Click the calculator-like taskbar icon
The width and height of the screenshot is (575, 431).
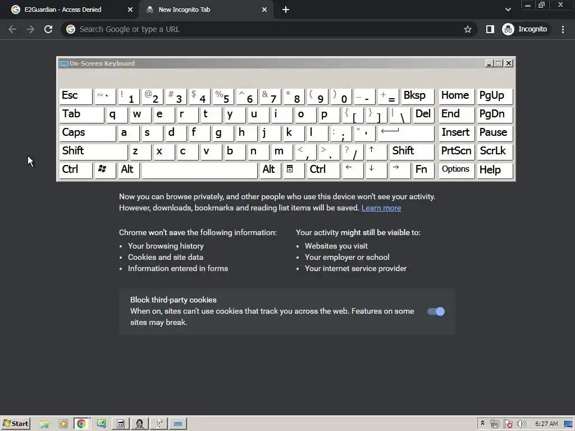coord(120,424)
